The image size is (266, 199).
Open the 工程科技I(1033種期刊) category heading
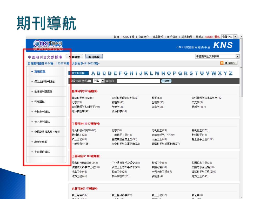coord(85,124)
